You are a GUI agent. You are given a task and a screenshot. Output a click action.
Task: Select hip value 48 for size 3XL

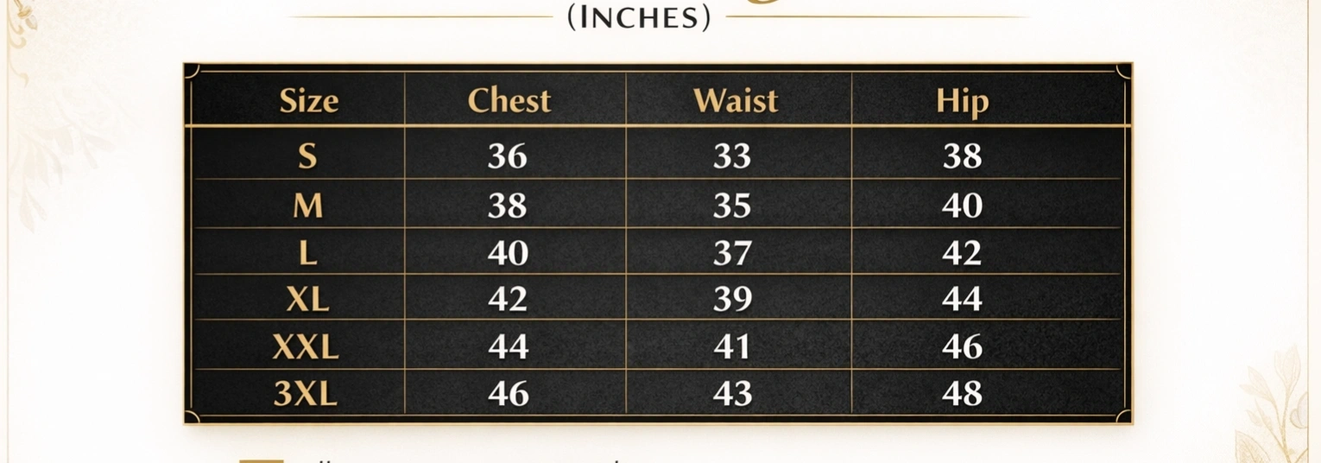962,394
